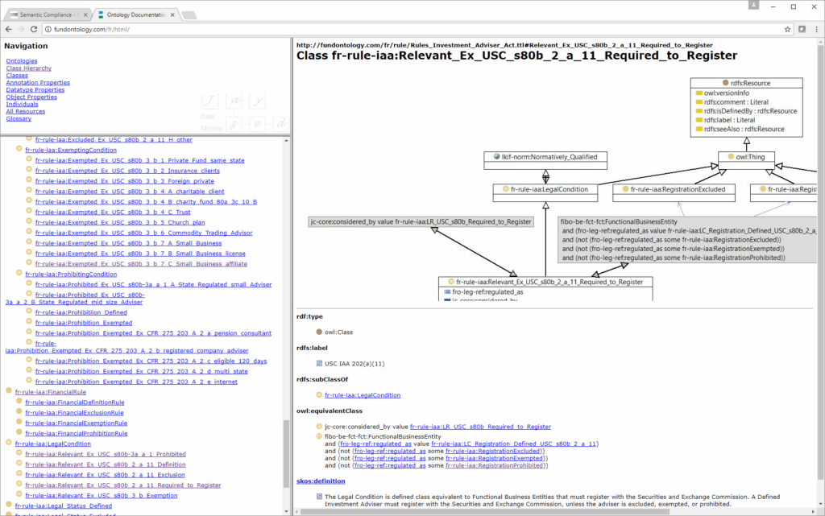
Task: Go back to the previous page
Action: click(8, 30)
